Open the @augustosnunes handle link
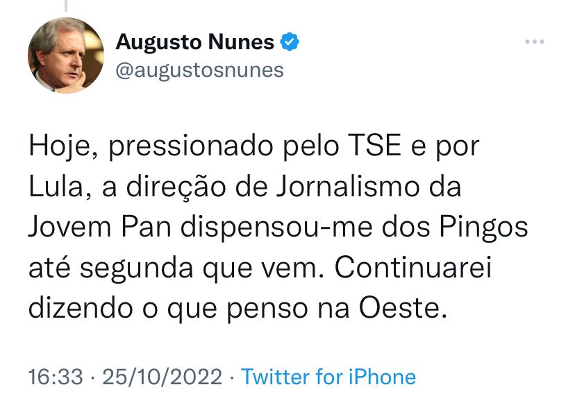Viewport: 575px width, 403px height. (199, 70)
